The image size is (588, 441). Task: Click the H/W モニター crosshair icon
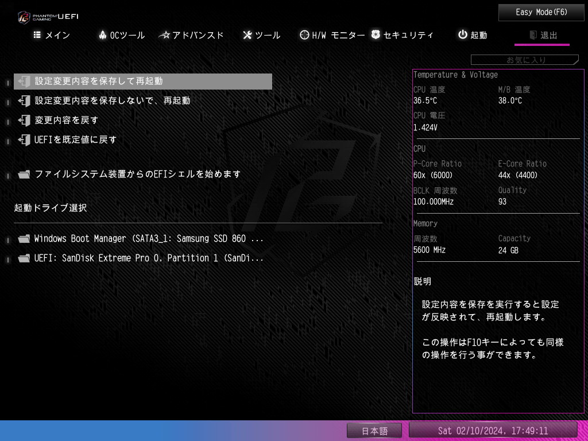point(304,35)
